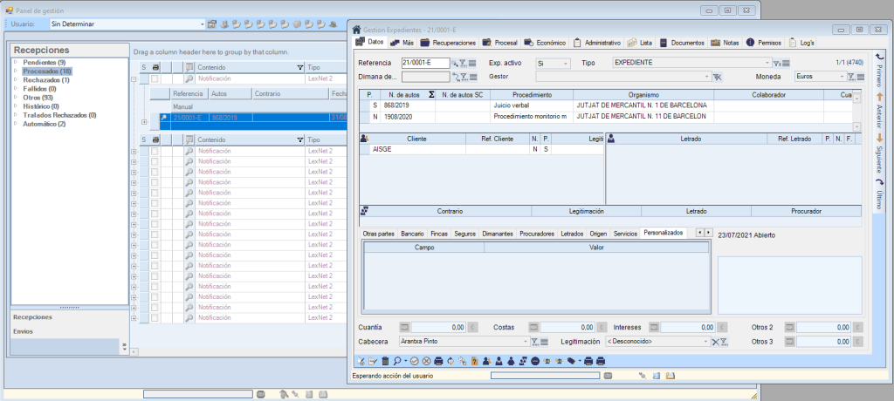This screenshot has width=894, height=401.
Task: Click the trash delete icon in bottom toolbar
Action: click(385, 361)
